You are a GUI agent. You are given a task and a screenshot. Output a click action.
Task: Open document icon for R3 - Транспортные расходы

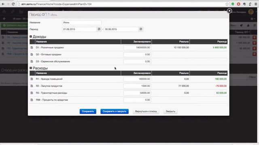(32, 93)
